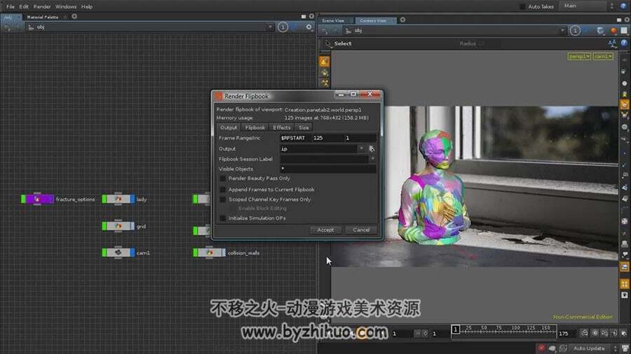Viewport: 631px width, 354px height.
Task: Open the Size tab in dialog
Action: tap(304, 127)
